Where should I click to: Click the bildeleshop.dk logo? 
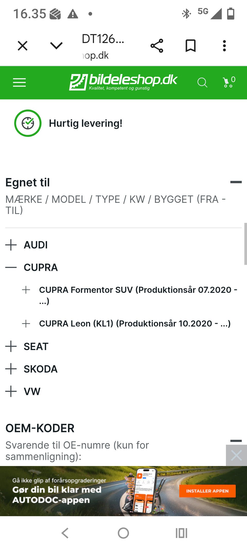(123, 82)
